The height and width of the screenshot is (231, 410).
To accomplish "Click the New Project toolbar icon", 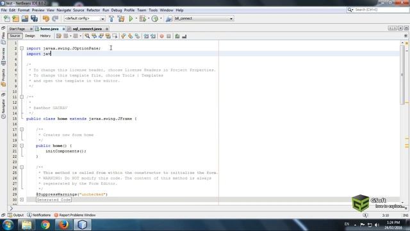I will (x=15, y=19).
